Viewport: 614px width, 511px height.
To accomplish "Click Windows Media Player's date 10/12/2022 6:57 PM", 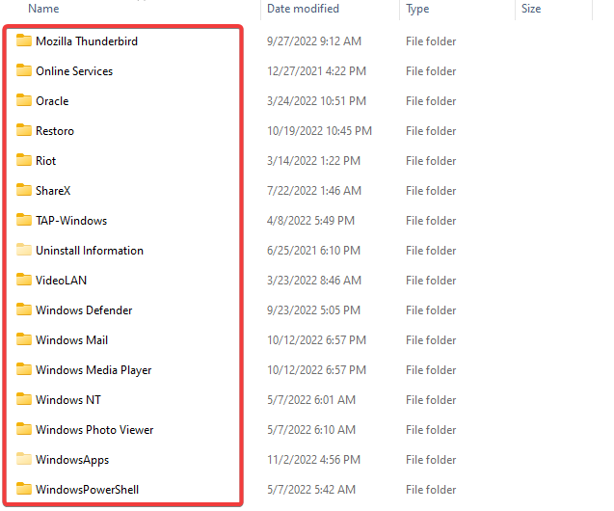I will click(316, 370).
